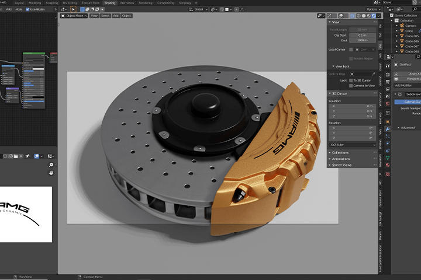Collapse the Collection in the outliner
The width and height of the screenshot is (421, 280).
(x=392, y=20)
